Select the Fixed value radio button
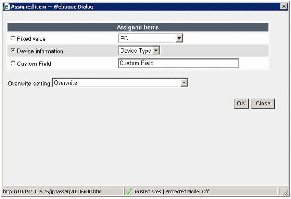291x199 pixels. pyautogui.click(x=13, y=39)
